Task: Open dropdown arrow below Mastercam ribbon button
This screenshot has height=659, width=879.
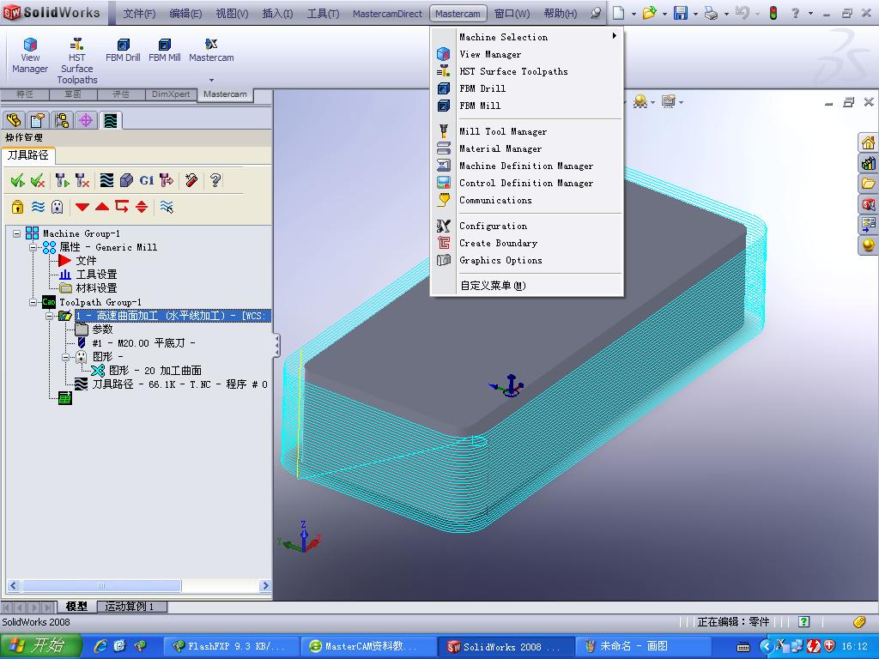Action: click(211, 80)
